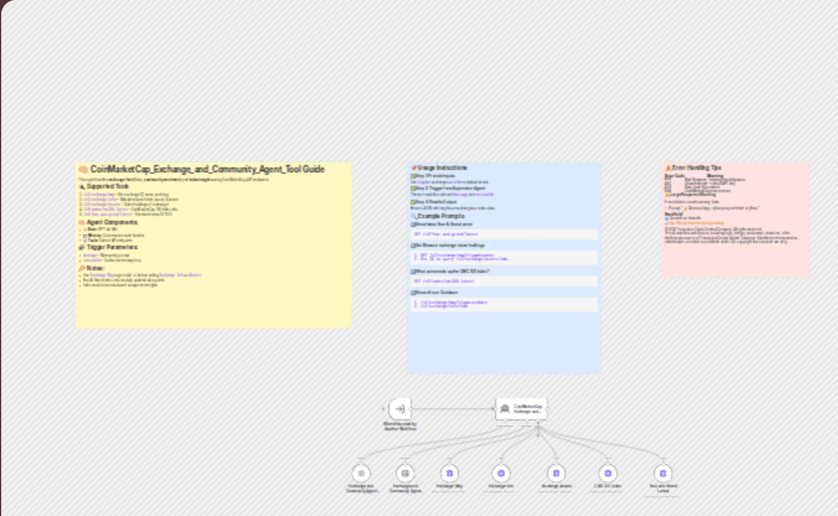Click the Step 2 green checkmark
The width and height of the screenshot is (838, 516).
tap(413, 188)
